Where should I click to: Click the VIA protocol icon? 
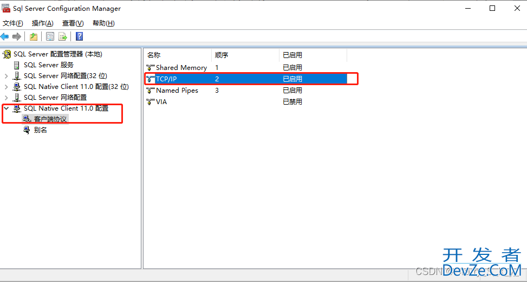[x=150, y=101]
